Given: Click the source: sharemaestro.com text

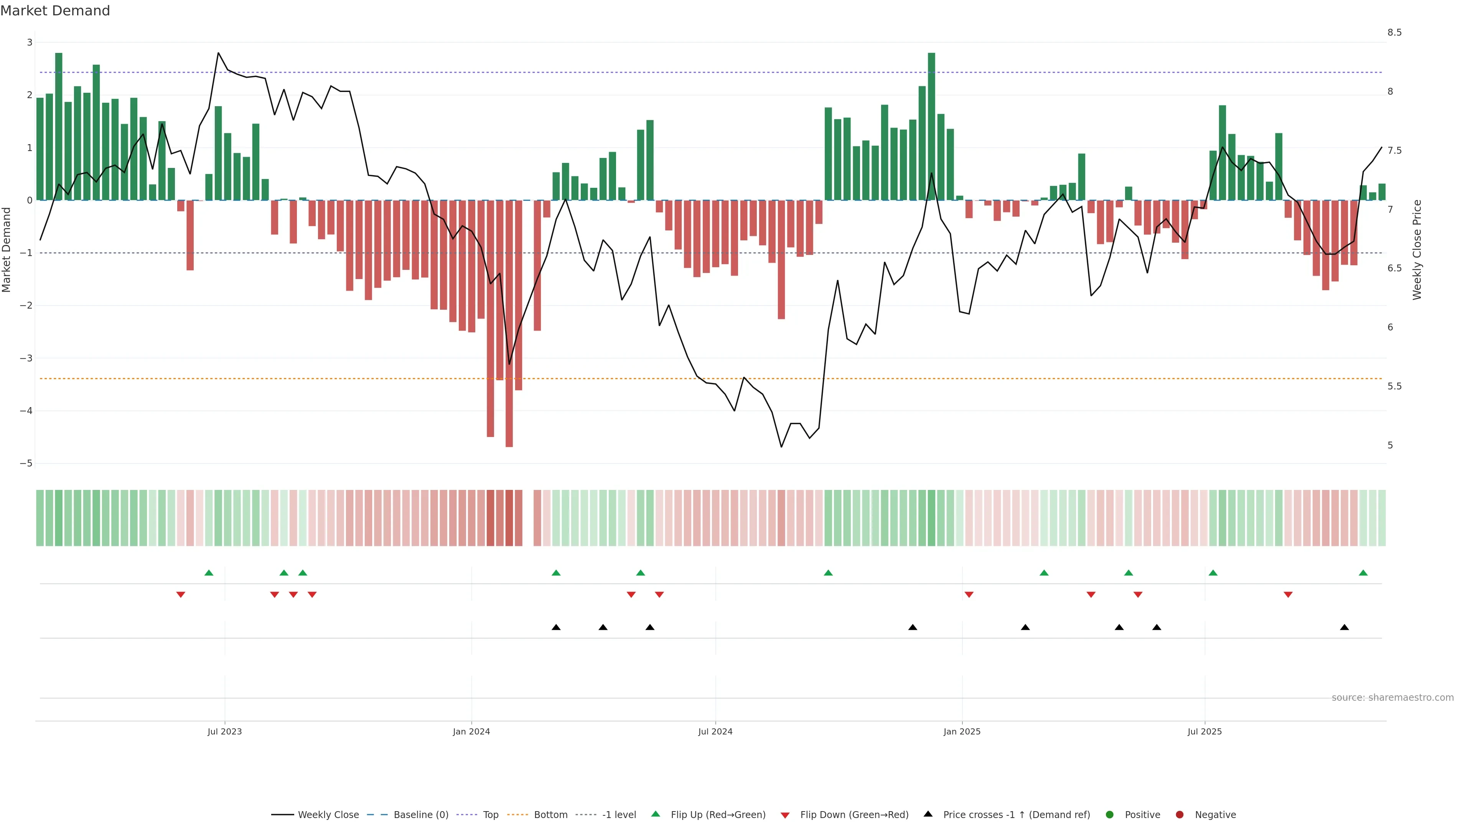Looking at the screenshot, I should 1392,698.
